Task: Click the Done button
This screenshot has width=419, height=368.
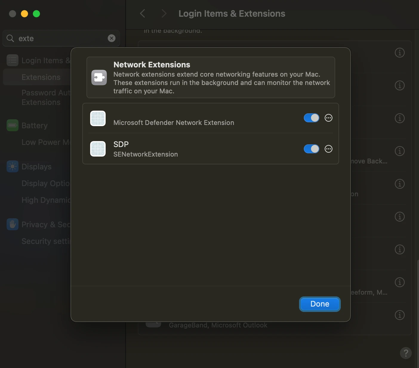Action: click(x=320, y=304)
